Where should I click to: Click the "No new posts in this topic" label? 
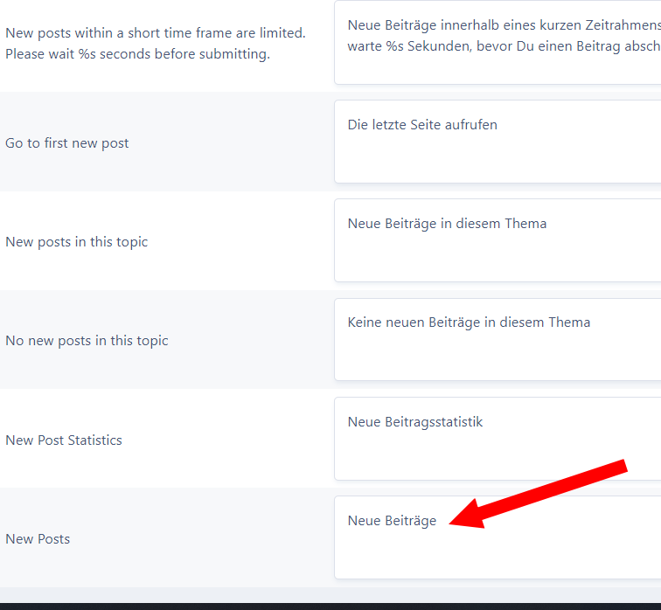pos(87,341)
